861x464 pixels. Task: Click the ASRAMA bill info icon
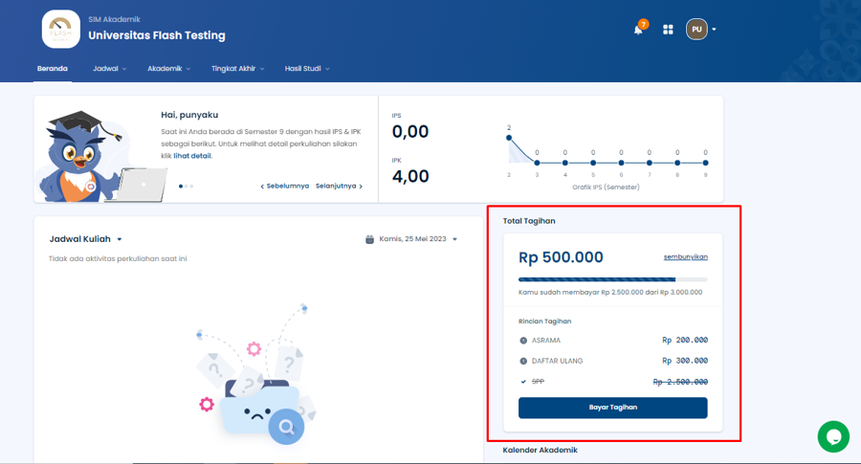[x=523, y=341]
